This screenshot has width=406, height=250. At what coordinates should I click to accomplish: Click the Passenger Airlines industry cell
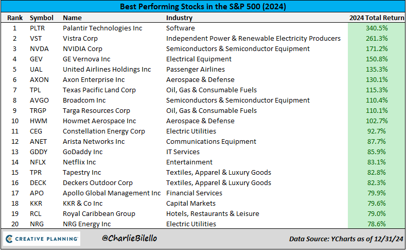click(x=195, y=69)
